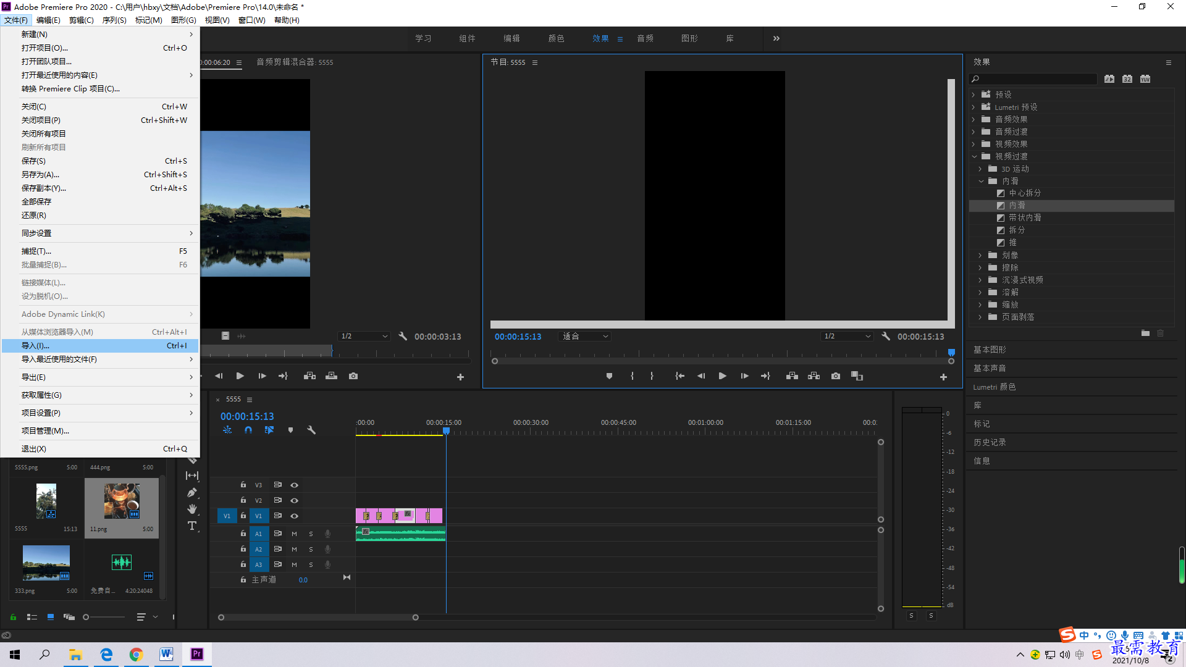The width and height of the screenshot is (1186, 667).
Task: Select the Type tool
Action: click(192, 526)
